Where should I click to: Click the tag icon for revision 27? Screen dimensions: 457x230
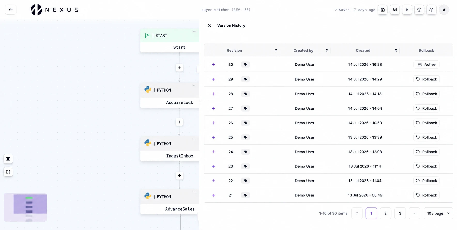point(246,108)
